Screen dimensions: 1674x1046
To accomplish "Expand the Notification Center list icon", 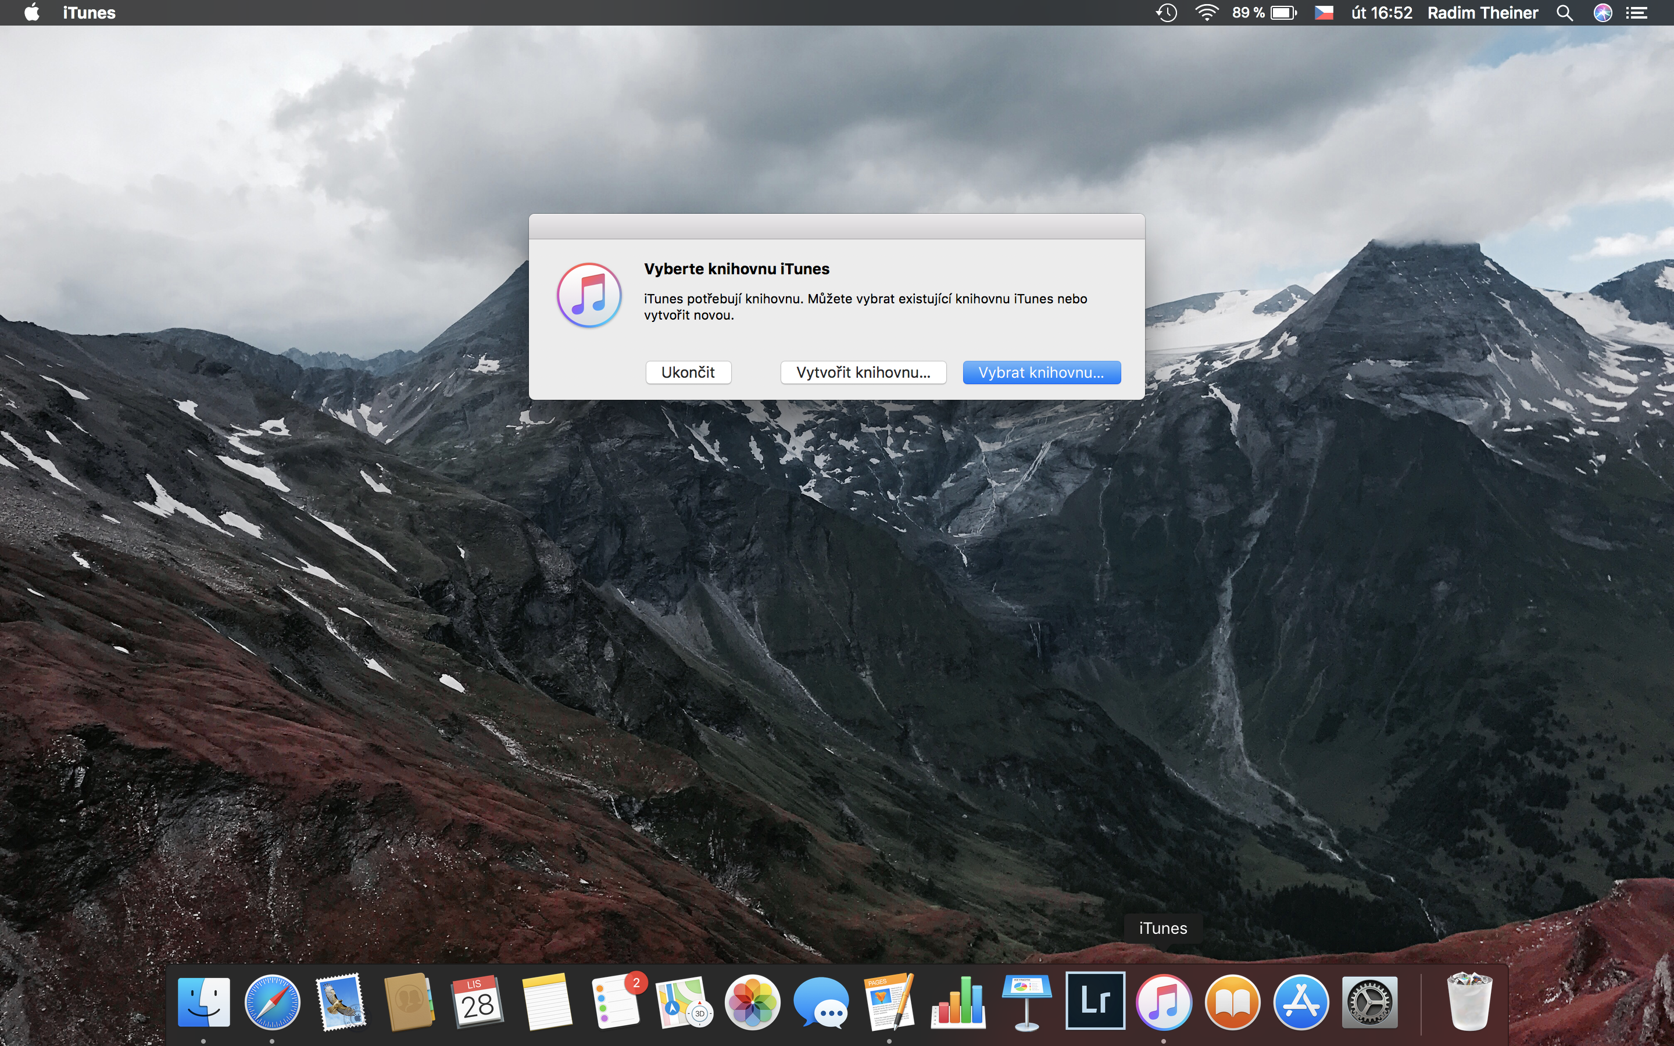I will click(1637, 12).
